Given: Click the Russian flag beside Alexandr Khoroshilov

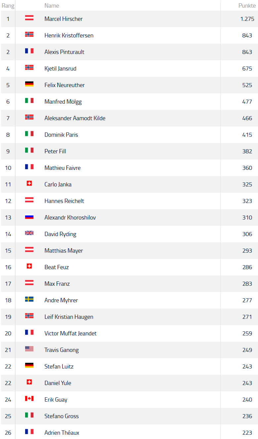Looking at the screenshot, I should [x=29, y=217].
